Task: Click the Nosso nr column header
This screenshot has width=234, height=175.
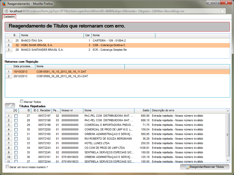Action: click(x=72, y=111)
